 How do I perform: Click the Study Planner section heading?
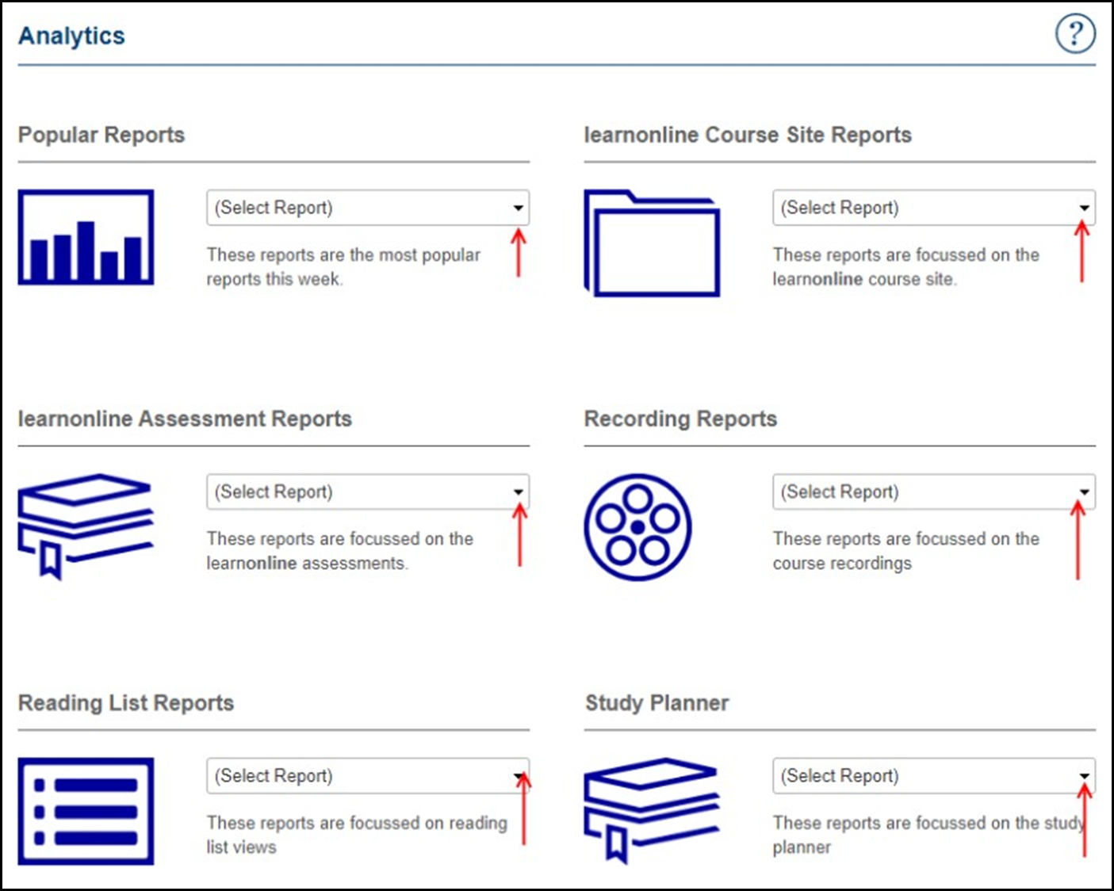coord(657,703)
